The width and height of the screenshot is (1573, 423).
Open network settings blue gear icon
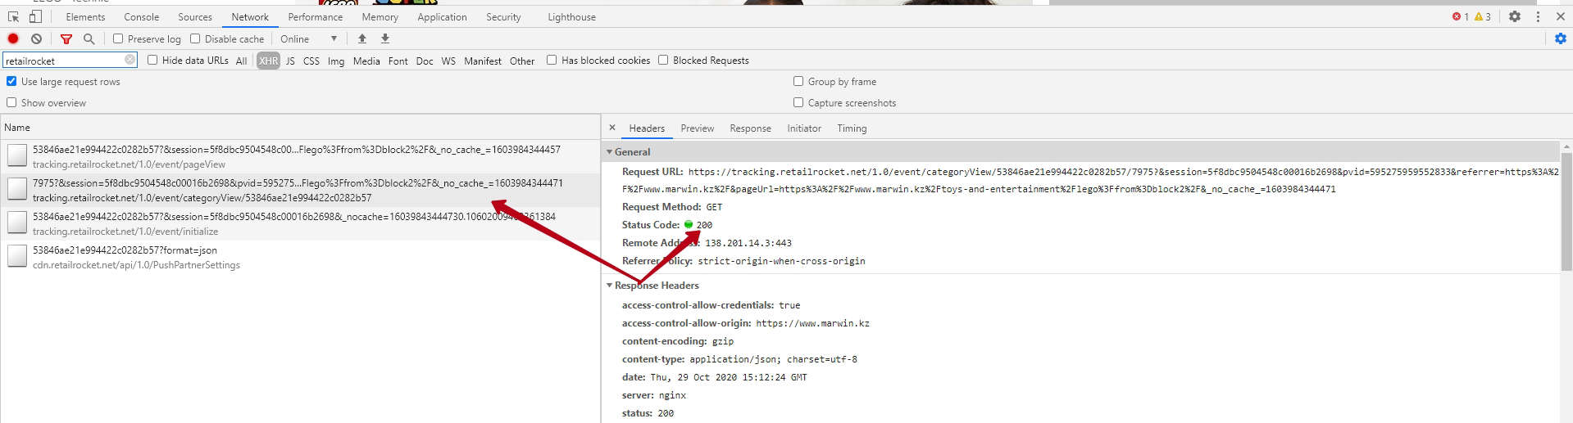(1561, 38)
